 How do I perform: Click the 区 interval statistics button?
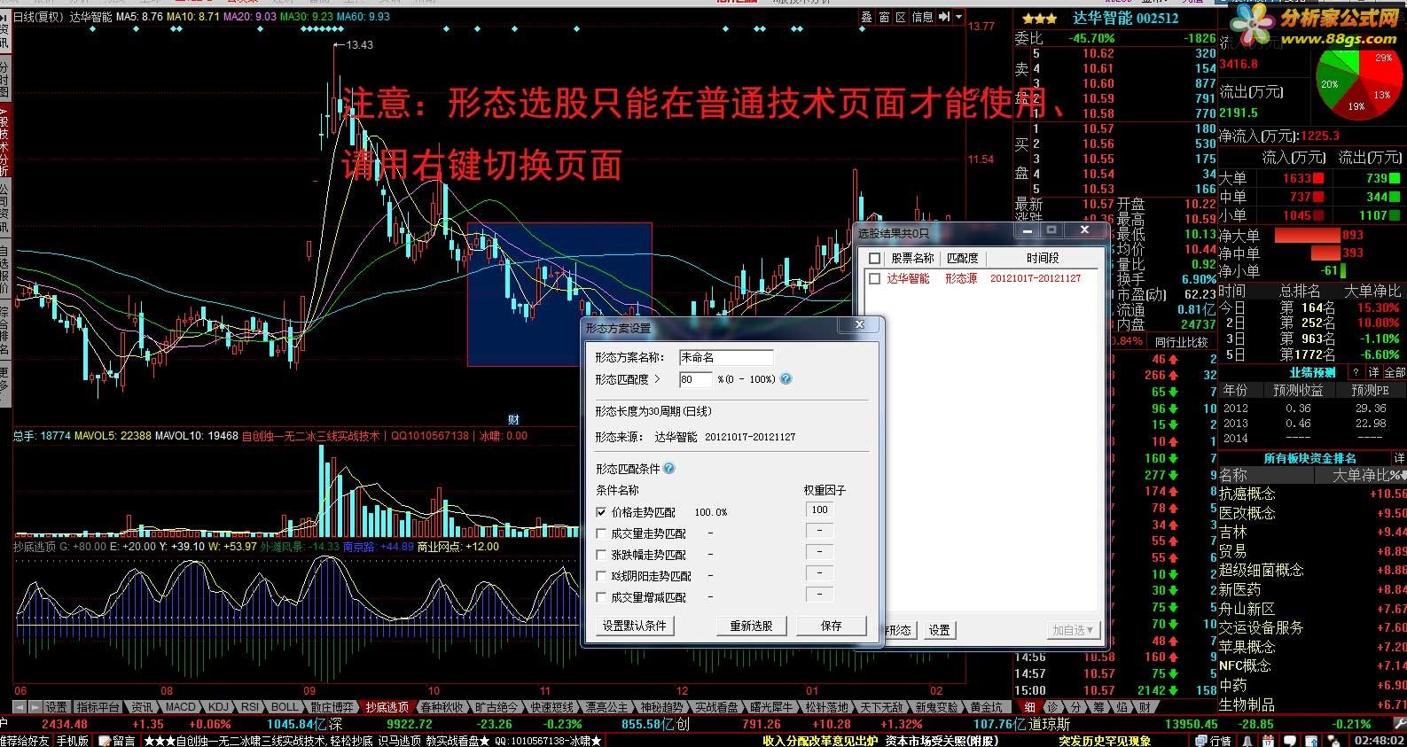pos(901,17)
